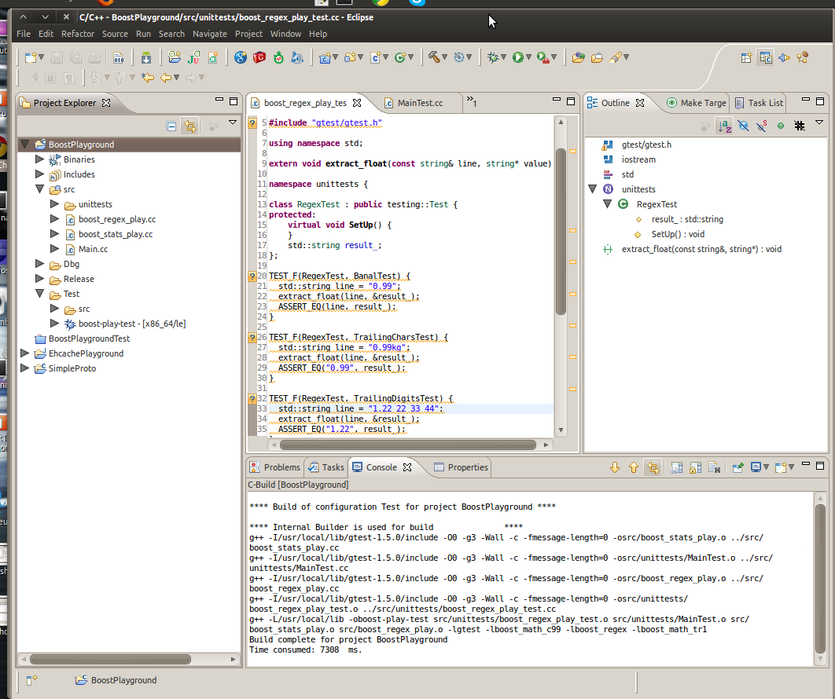Toggle Link with Editor in Project Explorer
The height and width of the screenshot is (699, 835).
click(189, 126)
